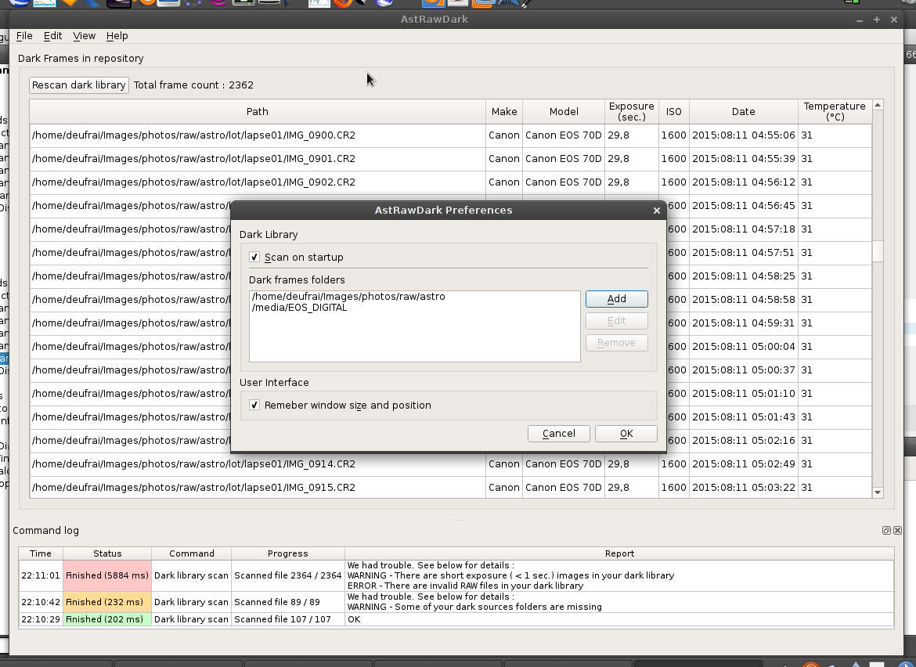Toggle the Scan on startup checkbox
This screenshot has width=916, height=667.
point(254,257)
